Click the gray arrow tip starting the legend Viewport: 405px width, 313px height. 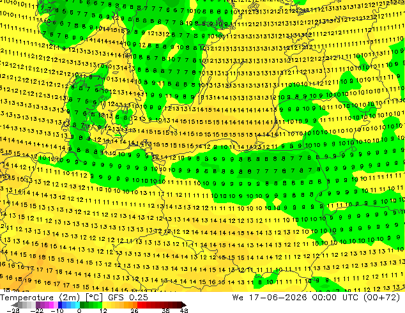click(15, 305)
